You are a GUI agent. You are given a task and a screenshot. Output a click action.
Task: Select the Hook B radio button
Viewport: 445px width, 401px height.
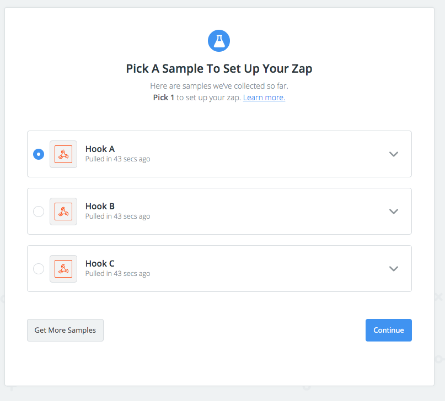pyautogui.click(x=39, y=212)
